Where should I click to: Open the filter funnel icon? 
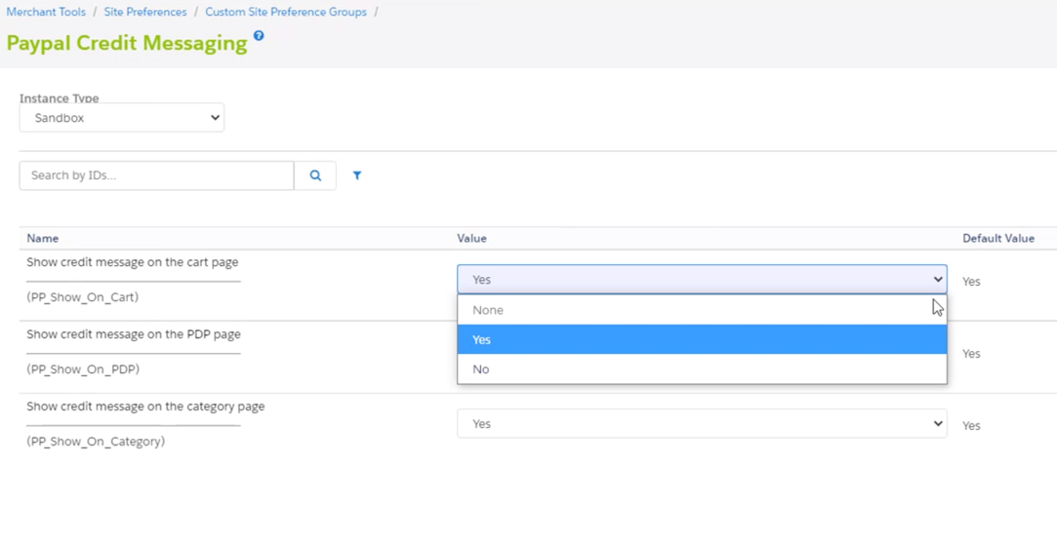point(357,175)
